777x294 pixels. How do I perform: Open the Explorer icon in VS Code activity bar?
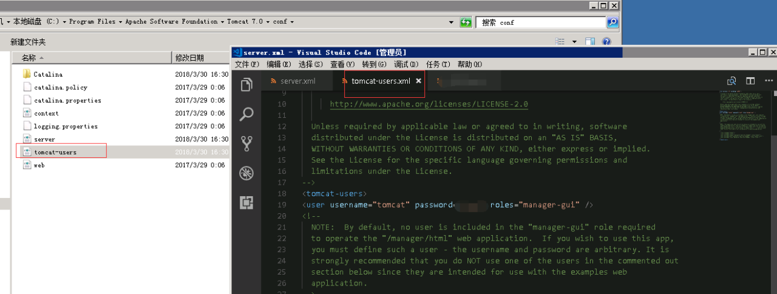point(246,84)
